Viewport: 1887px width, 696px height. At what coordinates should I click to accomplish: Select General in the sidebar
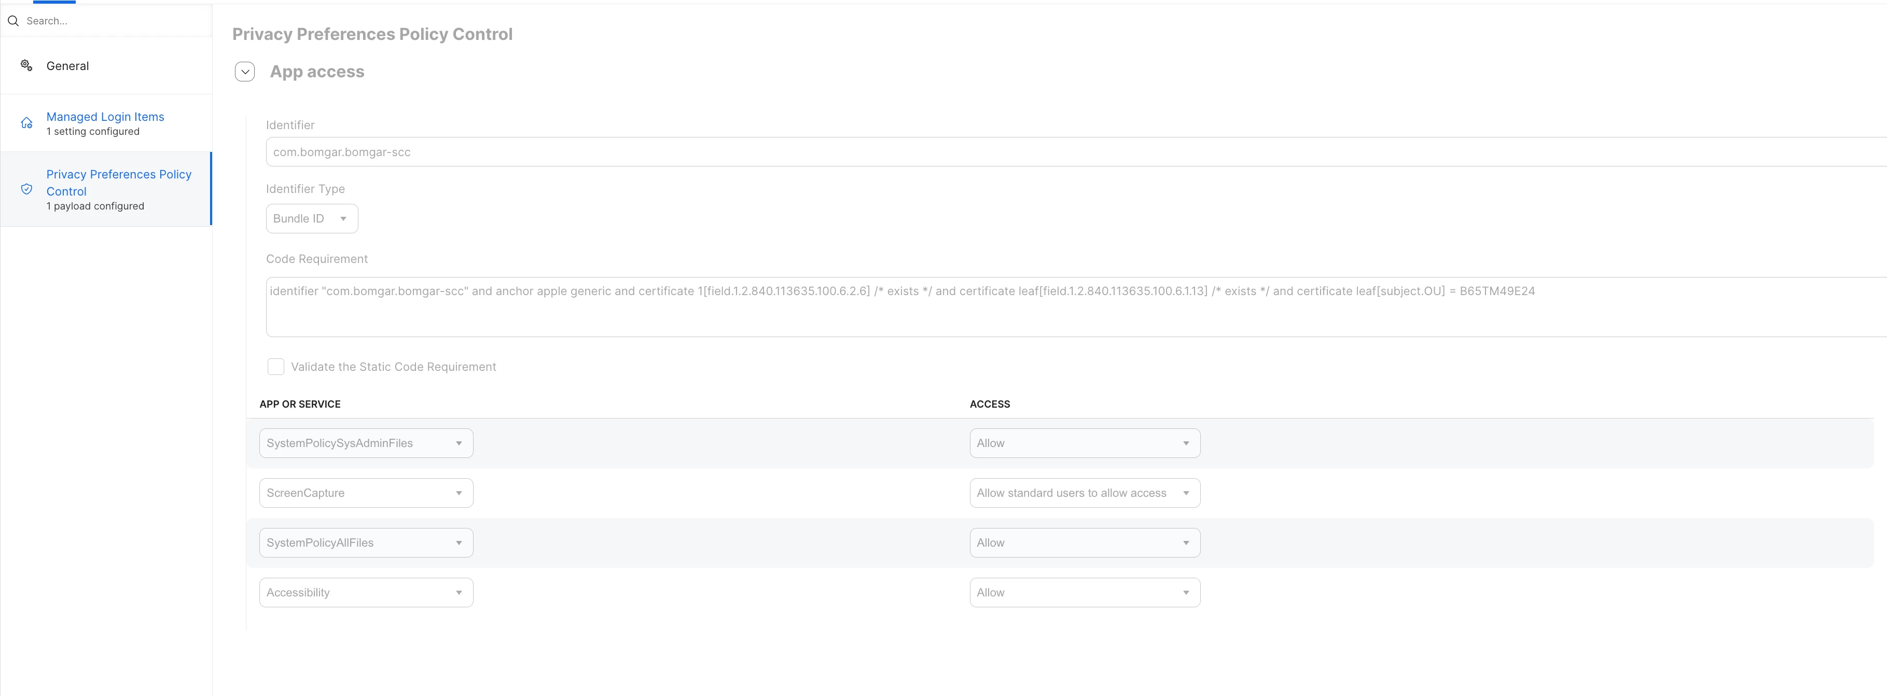106,66
